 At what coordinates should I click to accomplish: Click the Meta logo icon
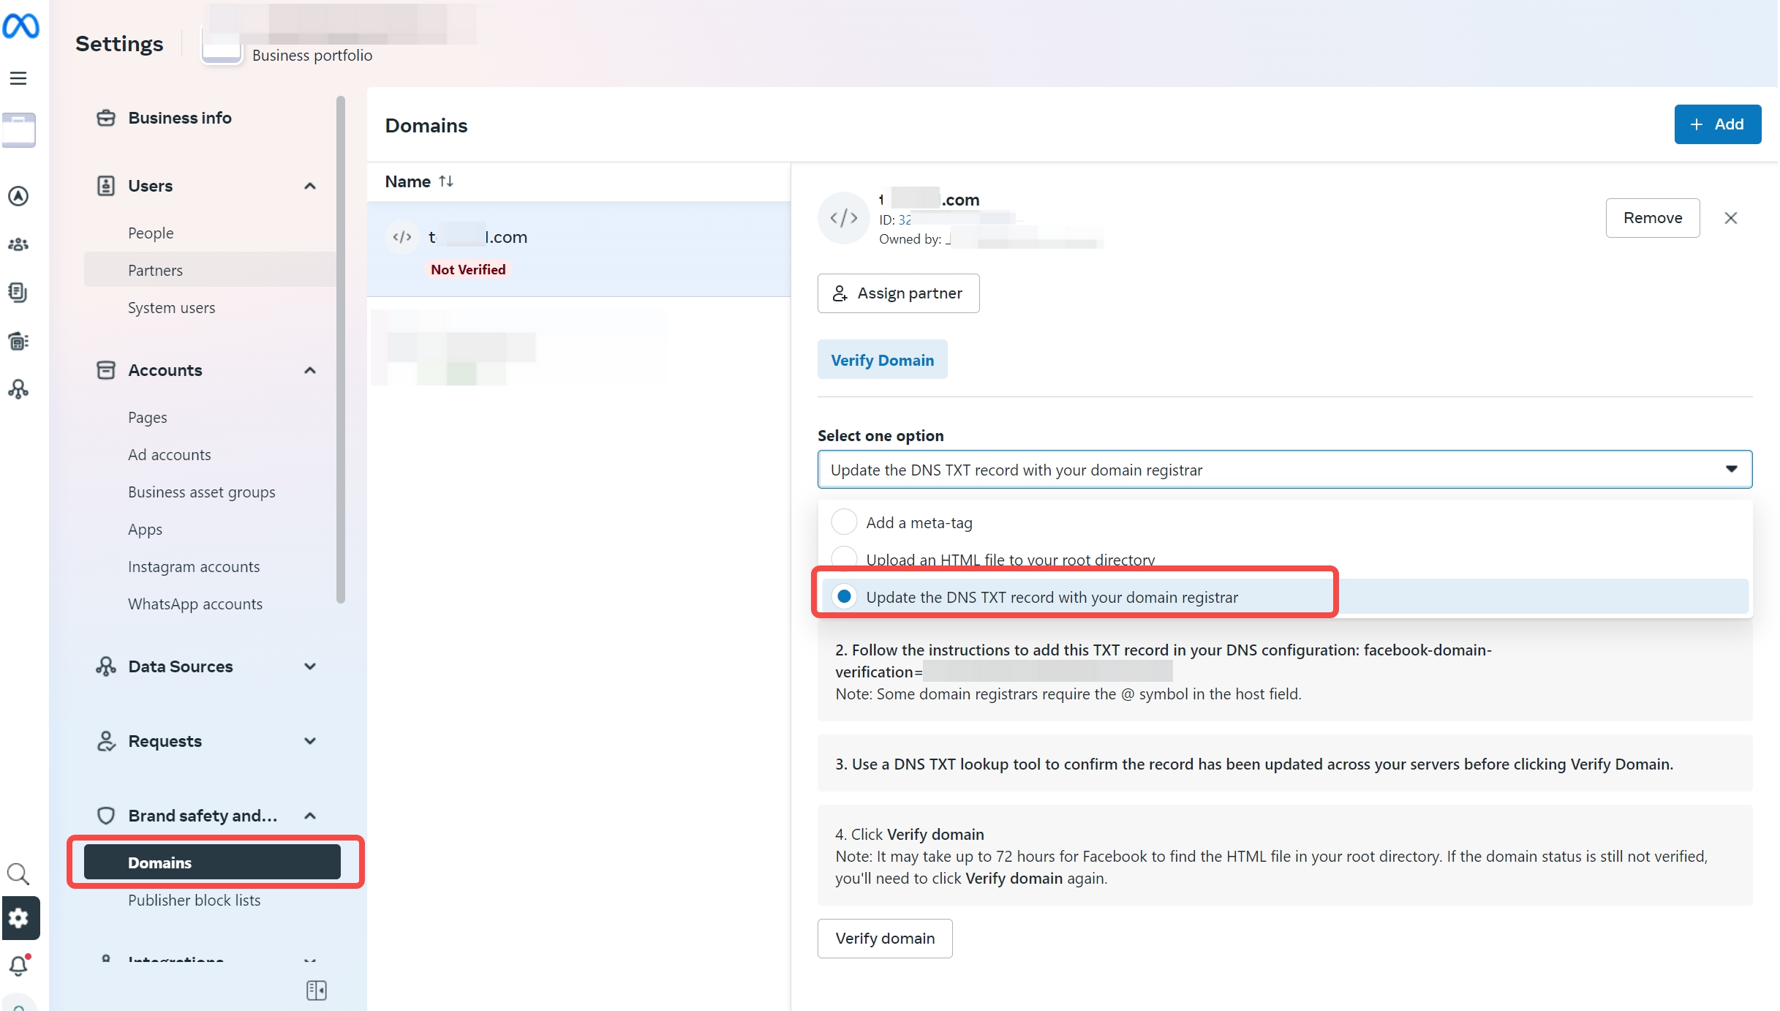click(x=20, y=26)
